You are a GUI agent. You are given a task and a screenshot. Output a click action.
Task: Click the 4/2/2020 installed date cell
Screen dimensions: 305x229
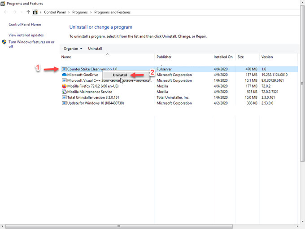point(221,103)
